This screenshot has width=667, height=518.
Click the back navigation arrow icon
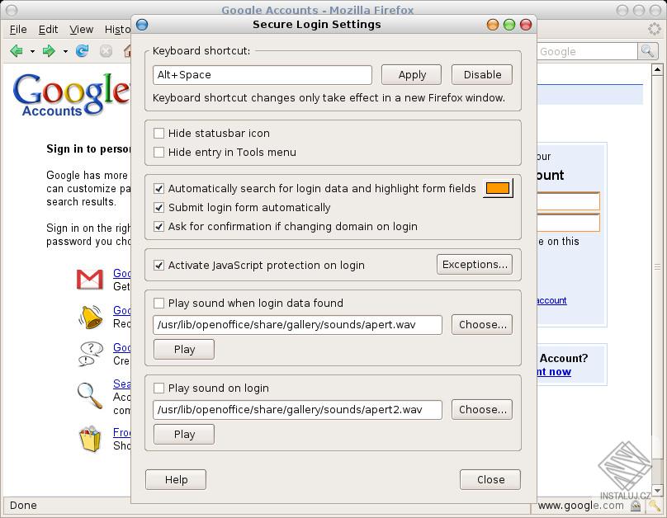pos(17,50)
